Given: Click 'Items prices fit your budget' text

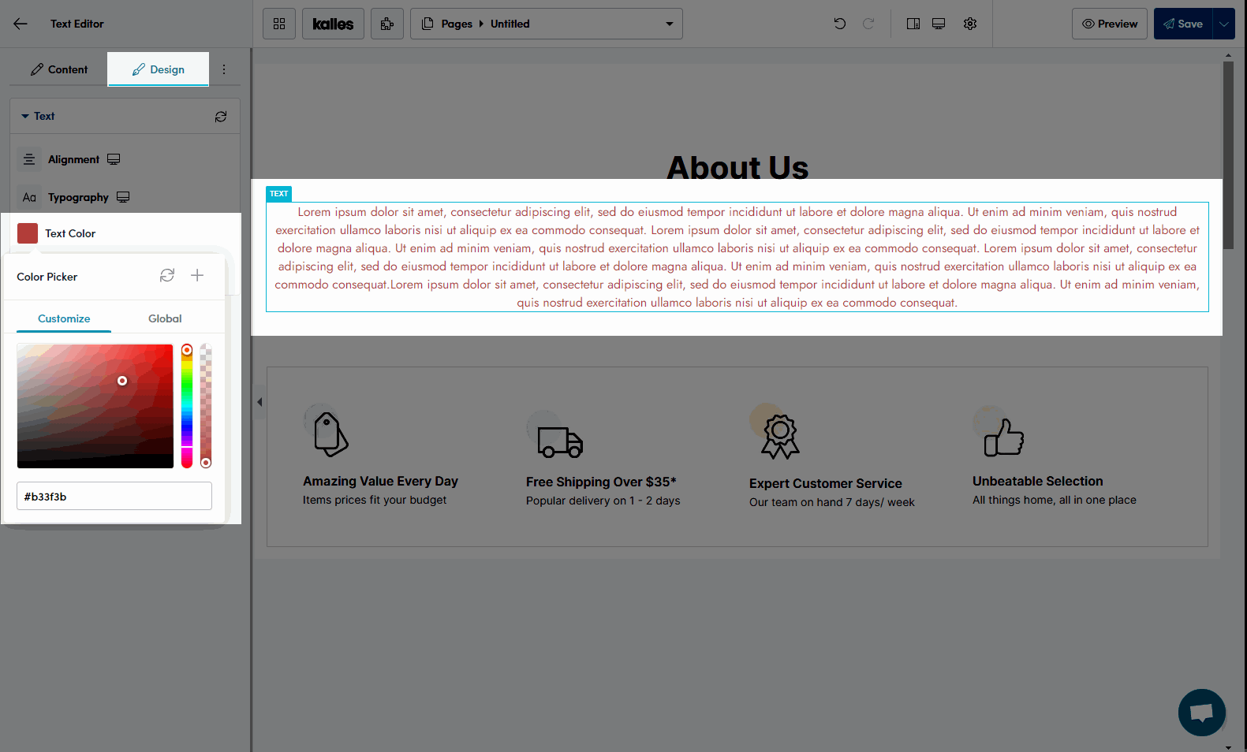Looking at the screenshot, I should pos(375,500).
